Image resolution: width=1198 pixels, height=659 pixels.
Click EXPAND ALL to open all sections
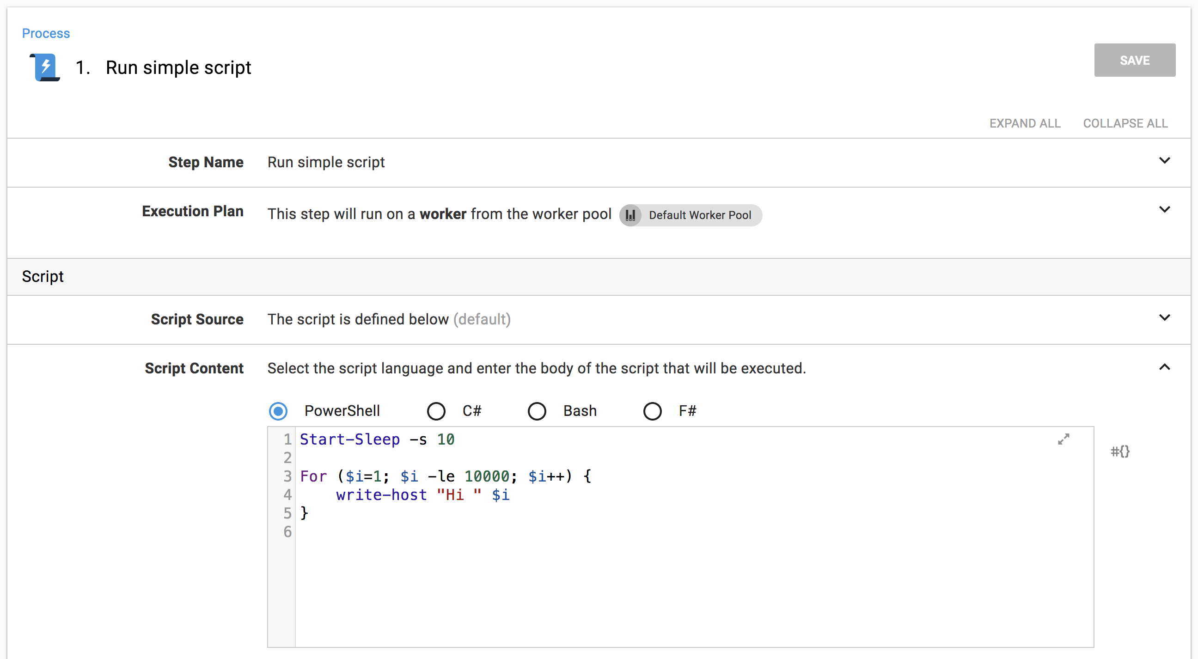click(x=1026, y=123)
